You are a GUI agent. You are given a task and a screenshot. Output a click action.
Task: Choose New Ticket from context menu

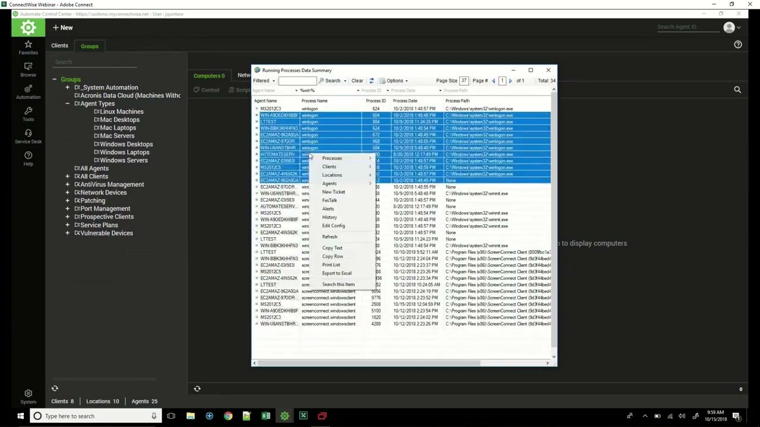334,192
